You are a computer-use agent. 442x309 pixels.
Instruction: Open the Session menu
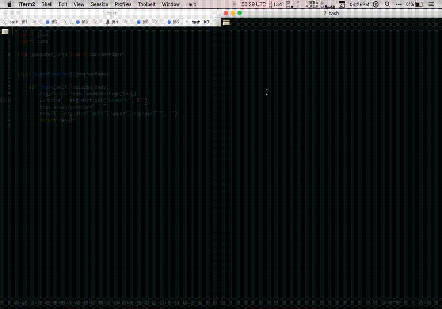pyautogui.click(x=99, y=4)
